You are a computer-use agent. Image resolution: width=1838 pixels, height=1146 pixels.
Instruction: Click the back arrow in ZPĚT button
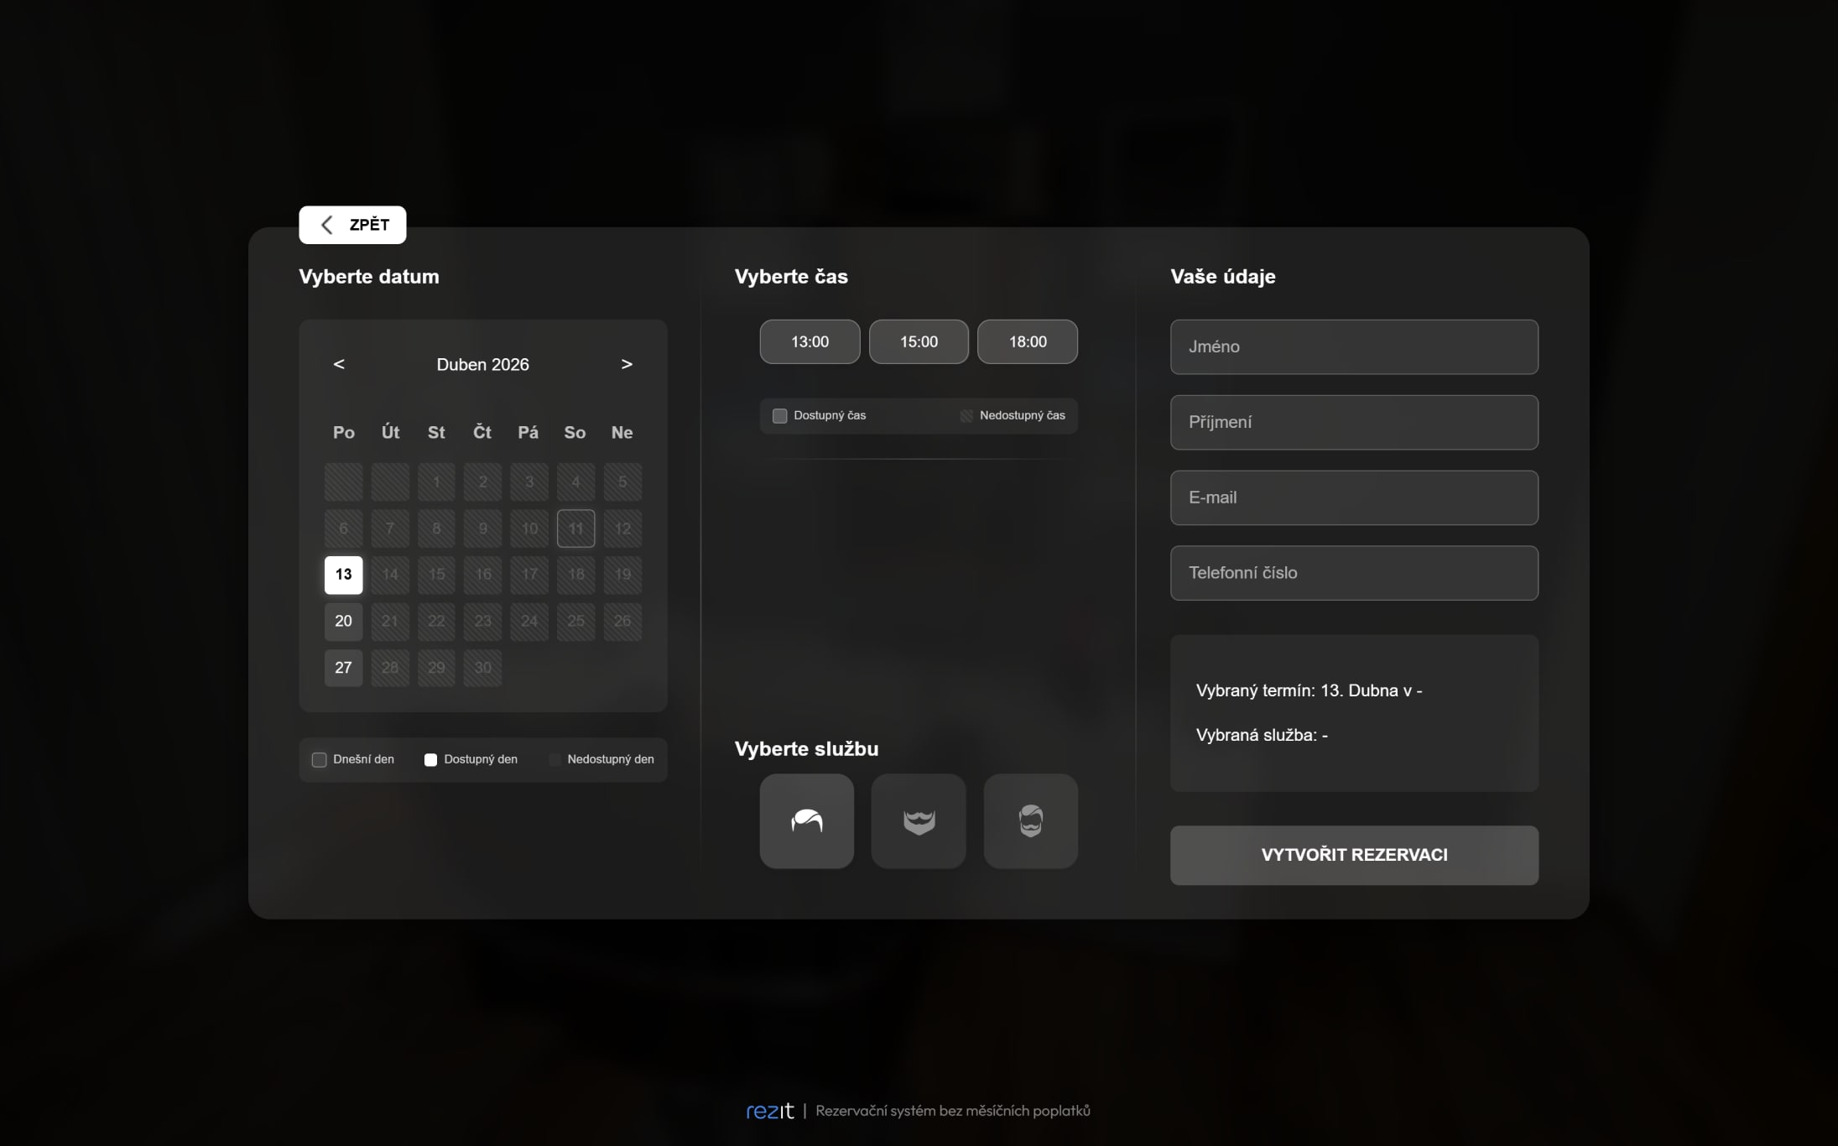[x=327, y=225]
